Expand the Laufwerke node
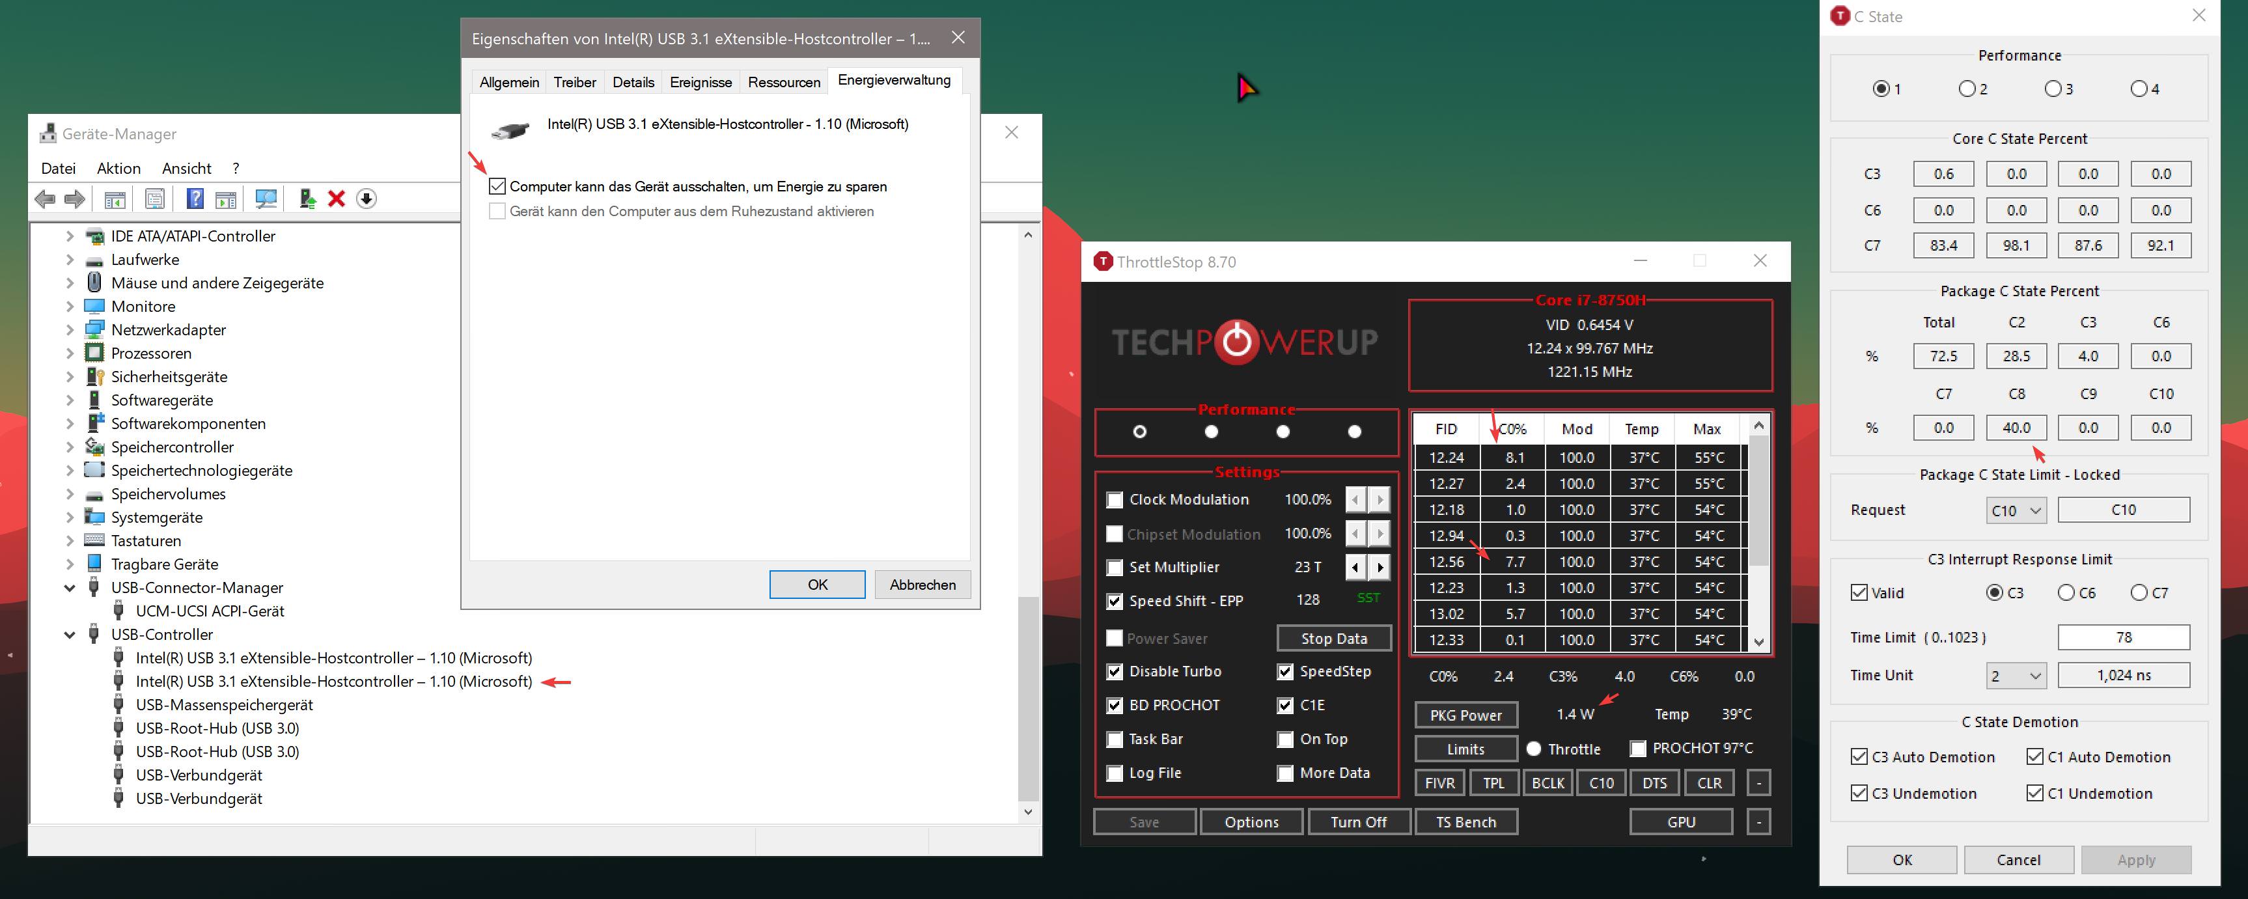This screenshot has width=2248, height=899. (x=70, y=260)
